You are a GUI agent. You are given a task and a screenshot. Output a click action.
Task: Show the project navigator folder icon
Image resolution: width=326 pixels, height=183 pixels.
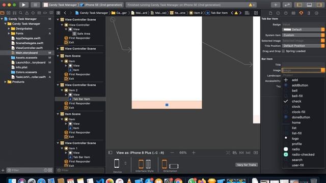point(2,13)
